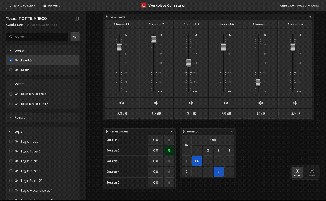
Task: Mute Channel 2 speaker icon
Action: [156, 103]
